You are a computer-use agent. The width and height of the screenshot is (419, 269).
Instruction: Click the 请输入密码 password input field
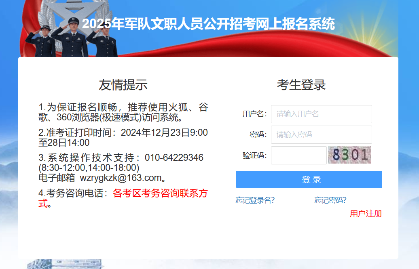point(321,134)
